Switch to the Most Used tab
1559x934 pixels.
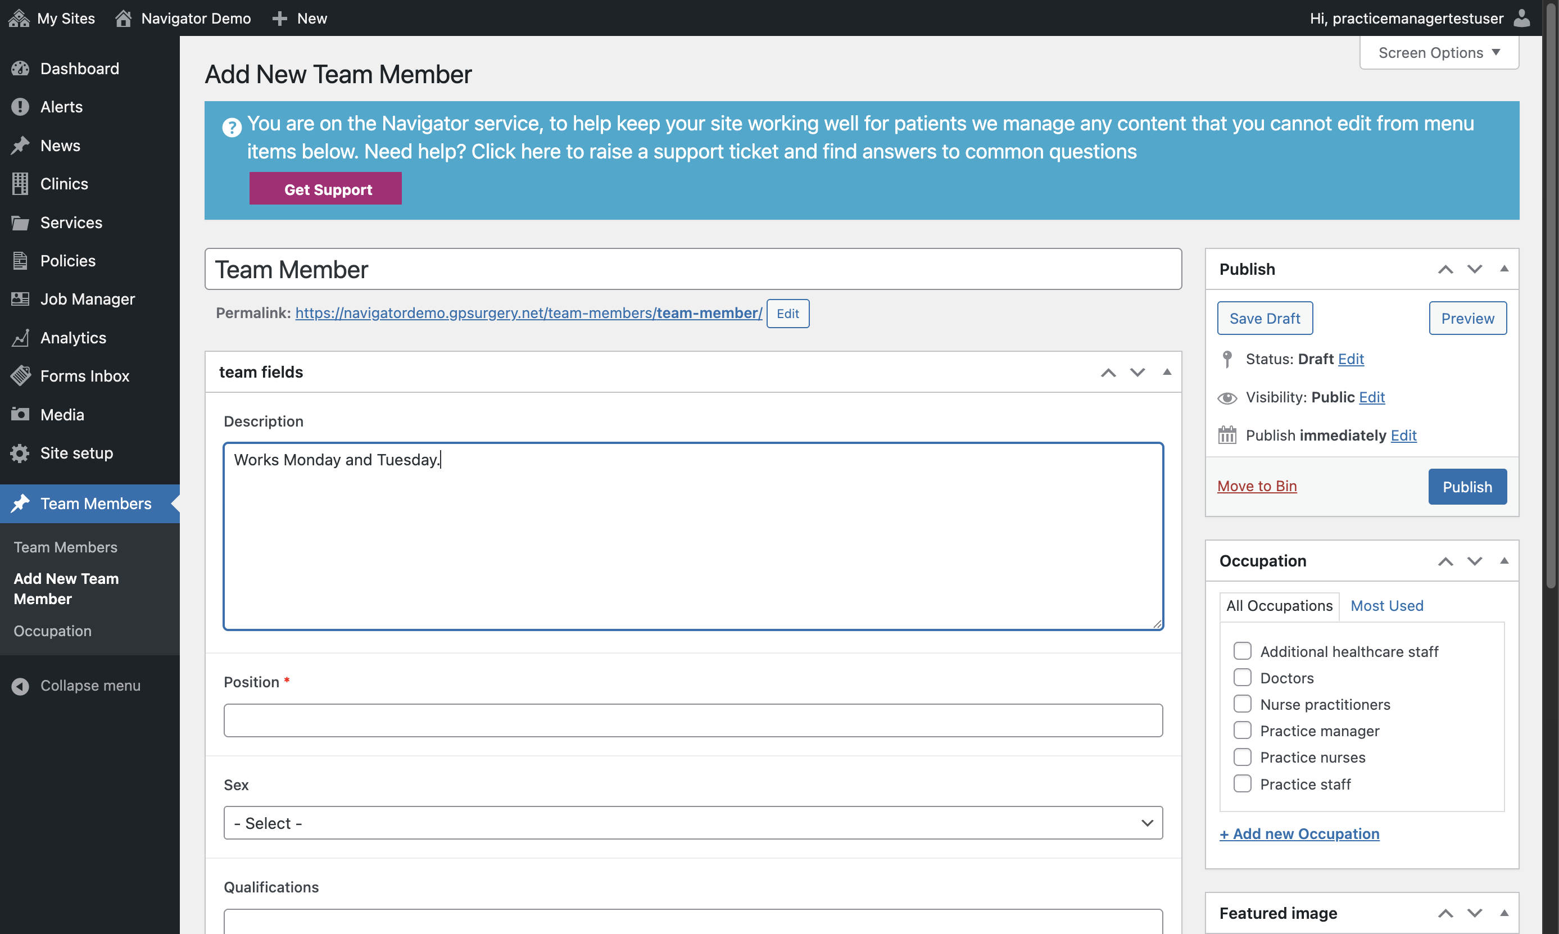click(1386, 605)
